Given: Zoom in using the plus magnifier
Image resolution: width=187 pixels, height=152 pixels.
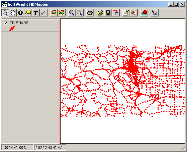Looking at the screenshot, I should coord(72,13).
